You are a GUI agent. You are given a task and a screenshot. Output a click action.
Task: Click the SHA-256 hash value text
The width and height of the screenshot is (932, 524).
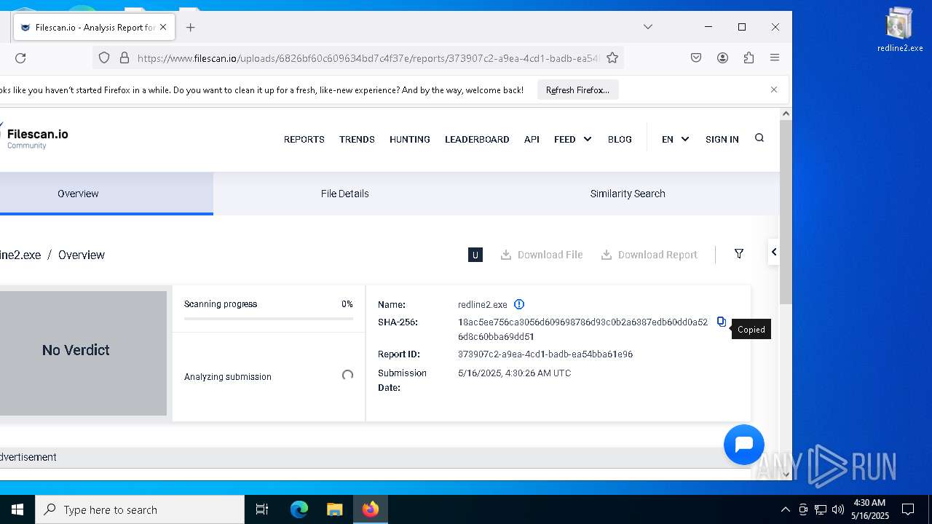tap(582, 329)
